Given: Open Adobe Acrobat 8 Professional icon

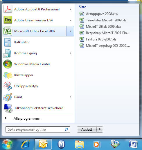Looking at the screenshot, I should (8, 9).
